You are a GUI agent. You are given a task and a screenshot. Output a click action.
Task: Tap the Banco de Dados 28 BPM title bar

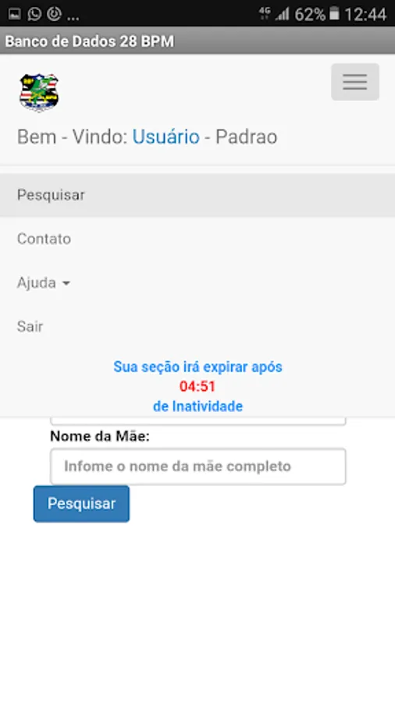pos(197,41)
